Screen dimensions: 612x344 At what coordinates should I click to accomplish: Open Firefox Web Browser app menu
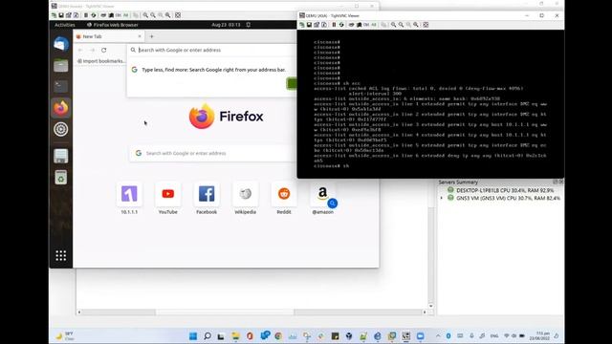[113, 25]
